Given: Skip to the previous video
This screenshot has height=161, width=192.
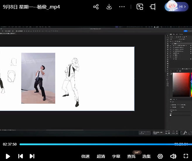Looking at the screenshot, I should [20, 156].
